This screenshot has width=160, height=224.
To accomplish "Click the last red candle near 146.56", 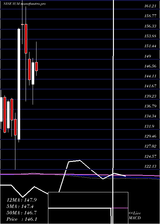I will [36, 67].
